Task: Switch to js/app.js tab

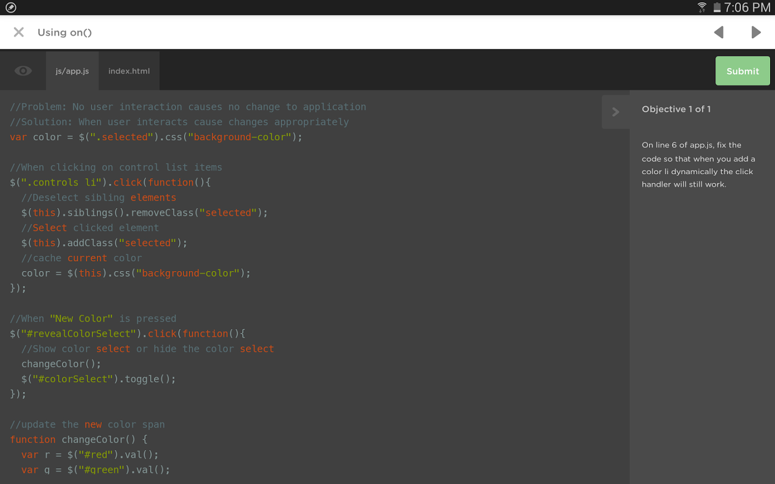Action: [x=72, y=71]
